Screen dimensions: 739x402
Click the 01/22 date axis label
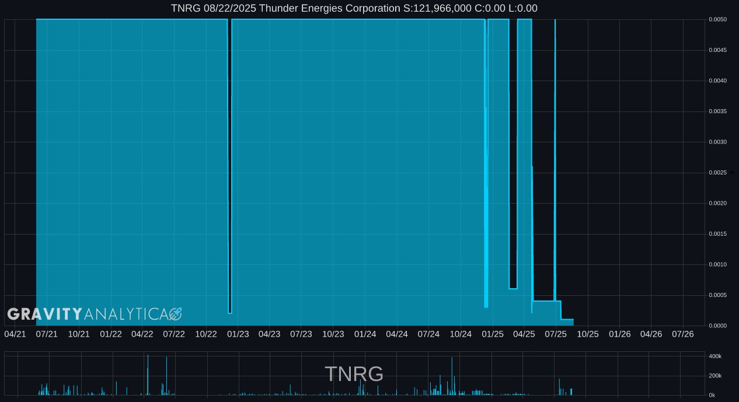coord(111,334)
